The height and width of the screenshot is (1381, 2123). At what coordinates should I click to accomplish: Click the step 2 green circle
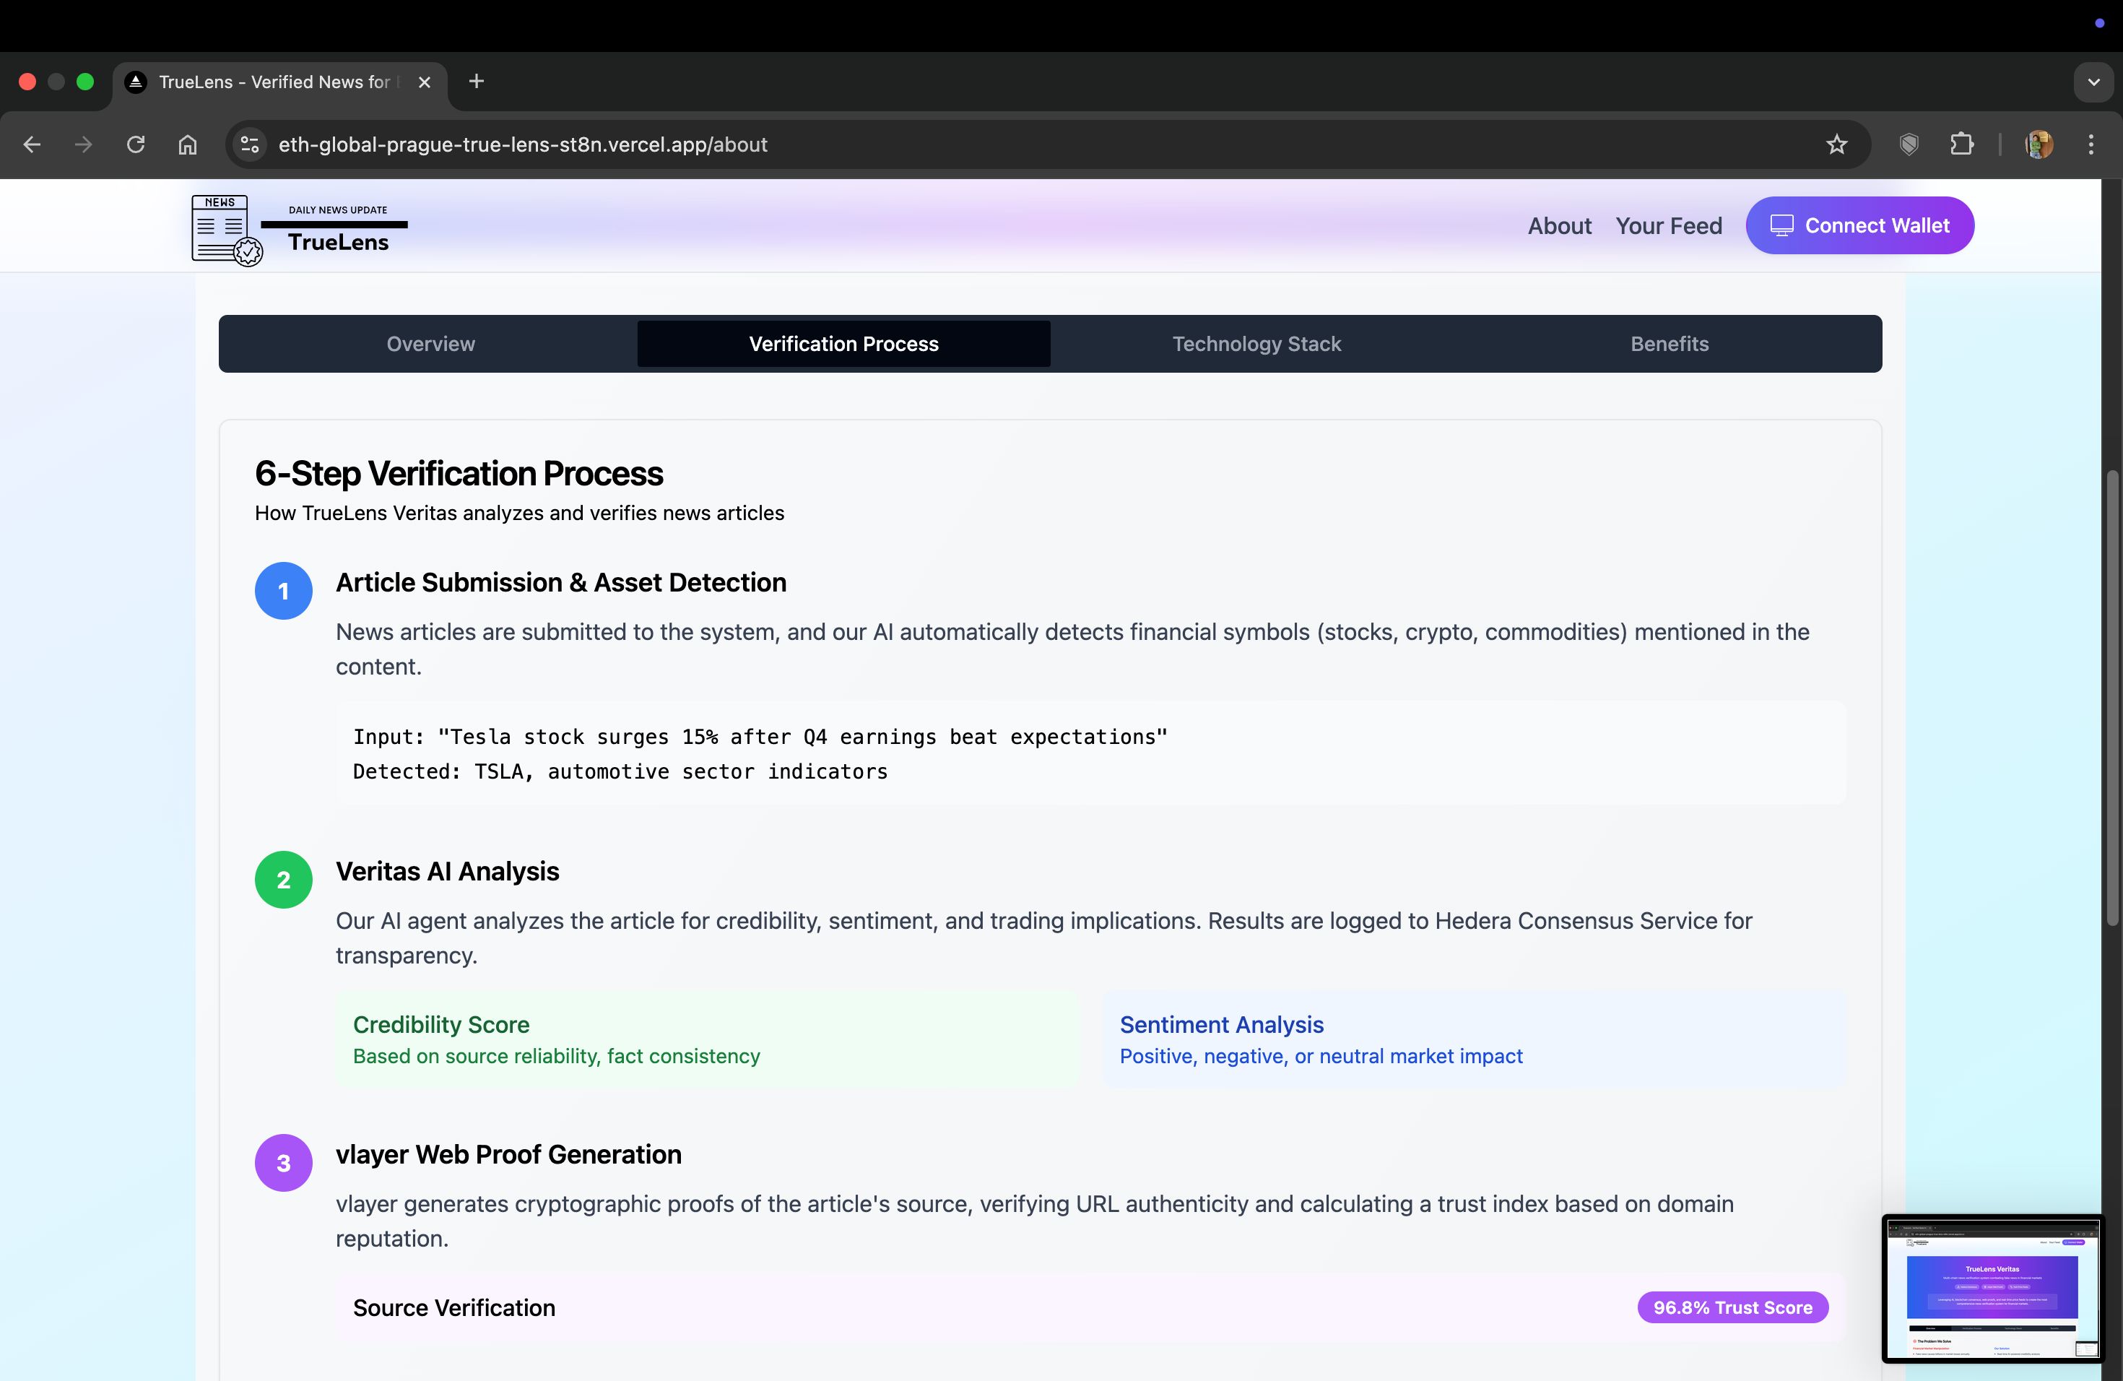[284, 880]
